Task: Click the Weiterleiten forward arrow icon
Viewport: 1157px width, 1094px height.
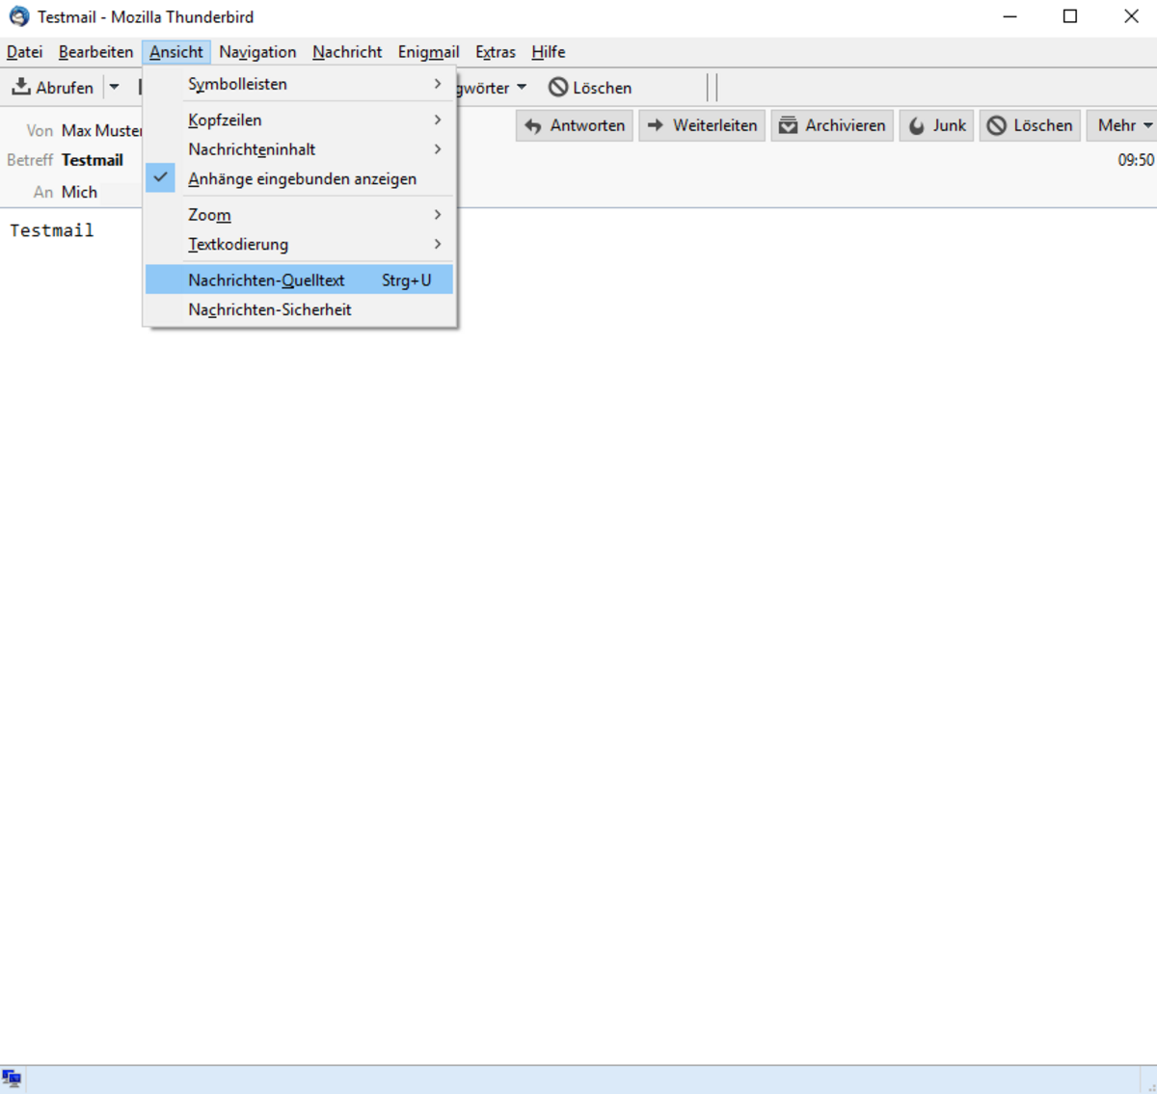Action: [656, 125]
